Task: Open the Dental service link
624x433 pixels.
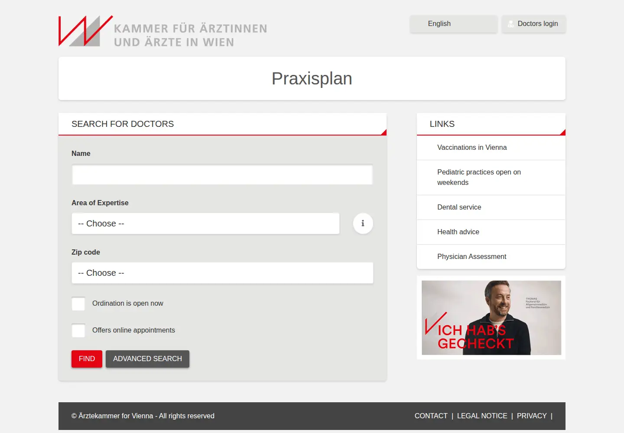Action: pos(459,207)
